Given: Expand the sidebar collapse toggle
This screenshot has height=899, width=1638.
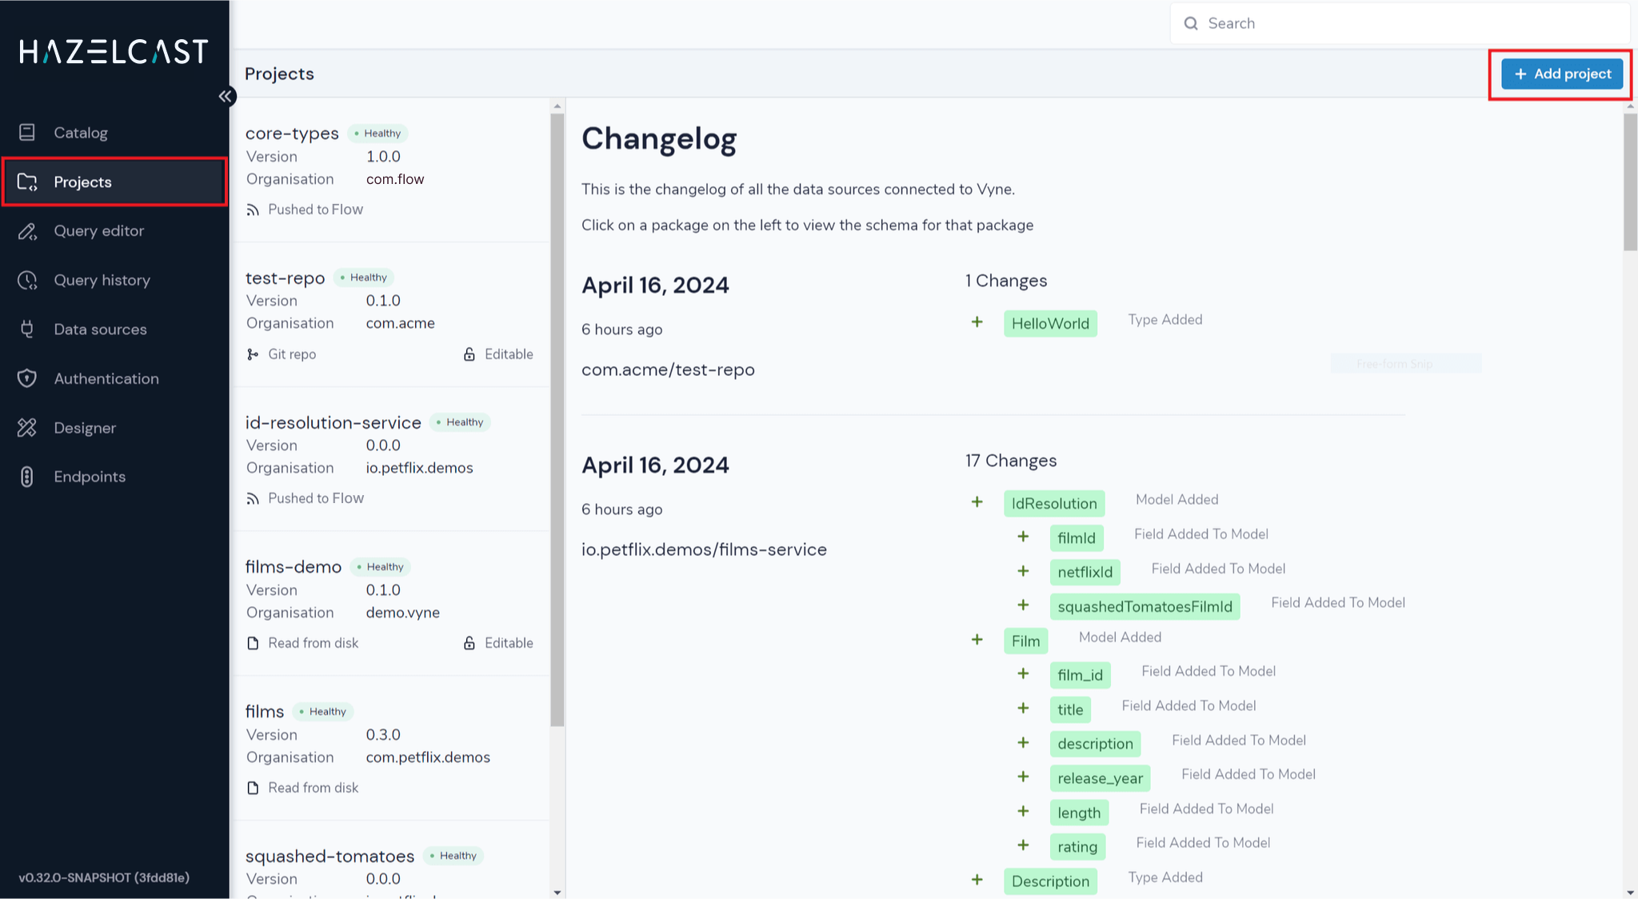Looking at the screenshot, I should click(x=226, y=96).
